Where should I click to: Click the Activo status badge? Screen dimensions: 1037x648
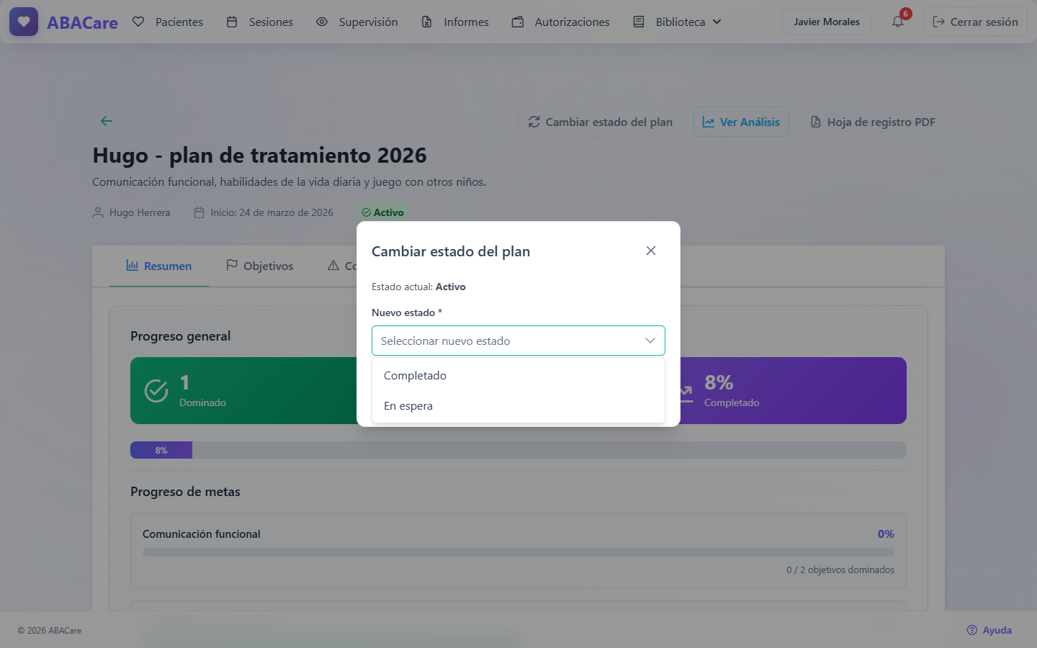tap(382, 212)
